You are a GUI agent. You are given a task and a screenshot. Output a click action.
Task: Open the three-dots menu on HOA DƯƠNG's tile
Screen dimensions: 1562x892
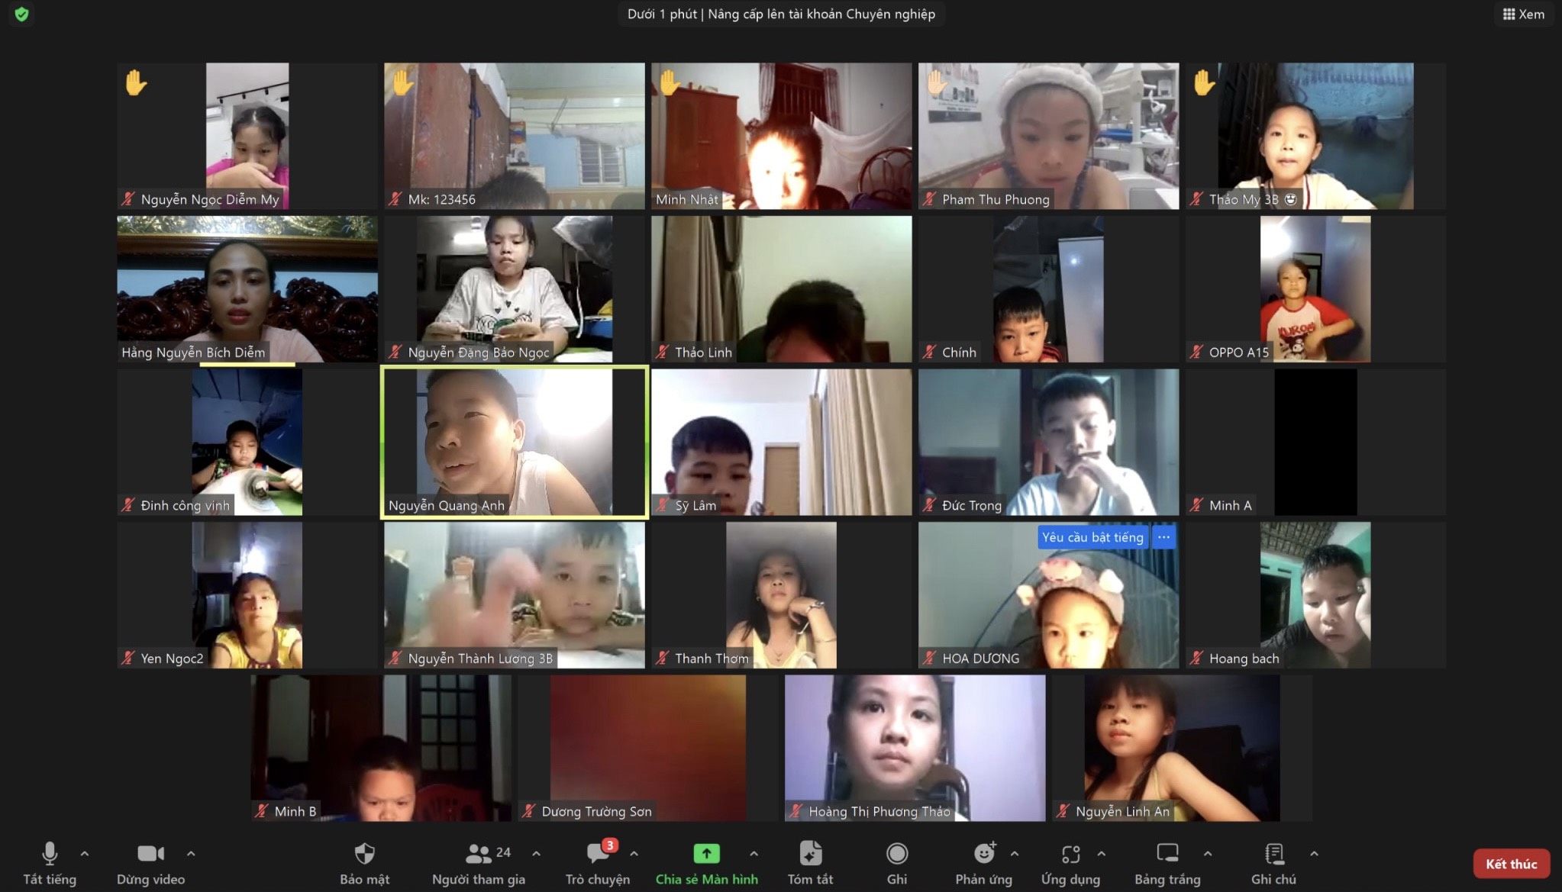coord(1163,537)
